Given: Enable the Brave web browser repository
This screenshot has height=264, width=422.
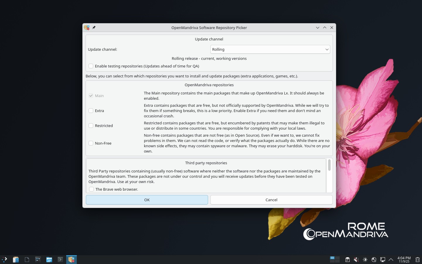Looking at the screenshot, I should point(92,189).
